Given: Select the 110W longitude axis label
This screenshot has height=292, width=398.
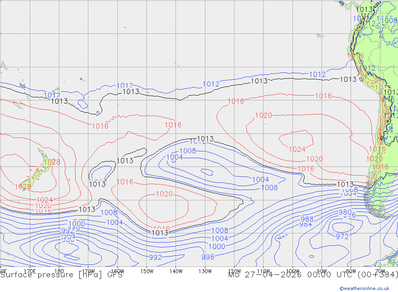Looking at the screenshot, I should click(263, 271).
